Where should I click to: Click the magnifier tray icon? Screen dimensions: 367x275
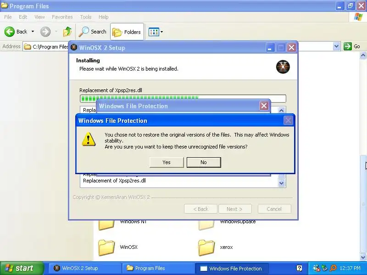333,268
